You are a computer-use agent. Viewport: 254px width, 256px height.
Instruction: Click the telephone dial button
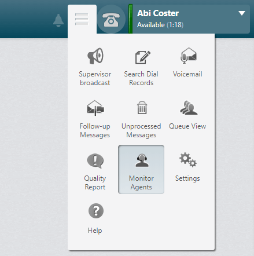click(x=111, y=19)
